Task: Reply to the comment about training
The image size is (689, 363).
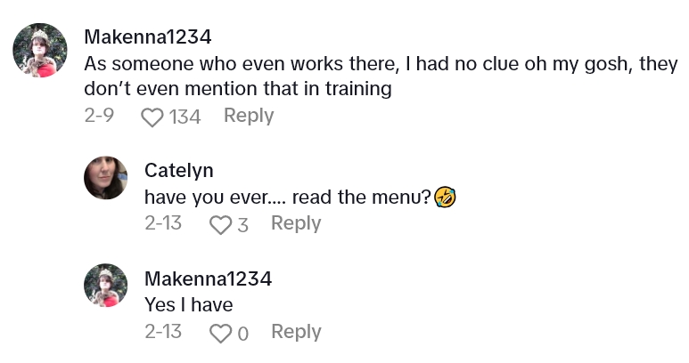Action: pyautogui.click(x=249, y=116)
